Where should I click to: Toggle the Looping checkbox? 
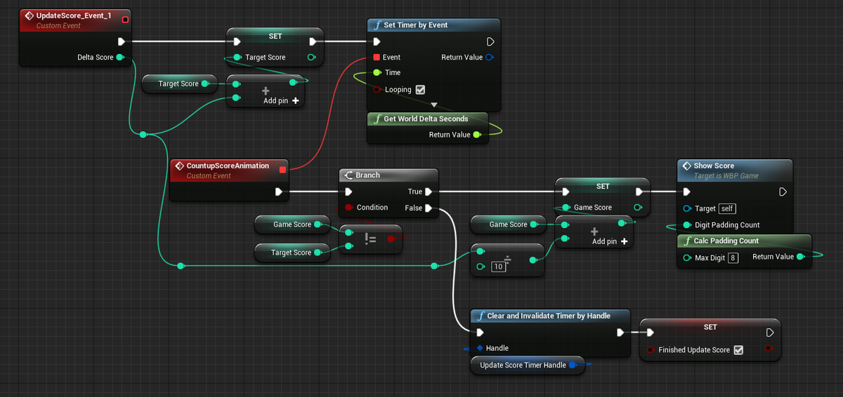(420, 90)
